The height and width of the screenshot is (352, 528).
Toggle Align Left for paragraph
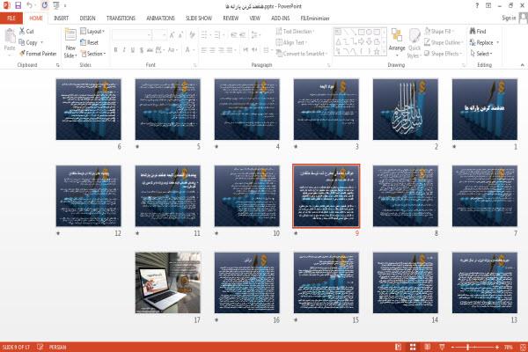[x=204, y=50]
